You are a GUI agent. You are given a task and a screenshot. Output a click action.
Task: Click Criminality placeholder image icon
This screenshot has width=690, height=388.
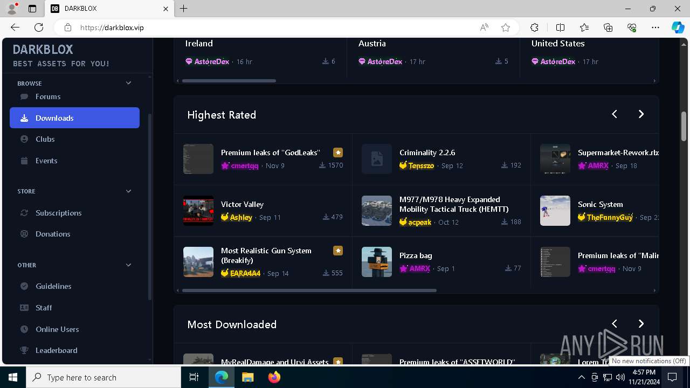(x=377, y=159)
